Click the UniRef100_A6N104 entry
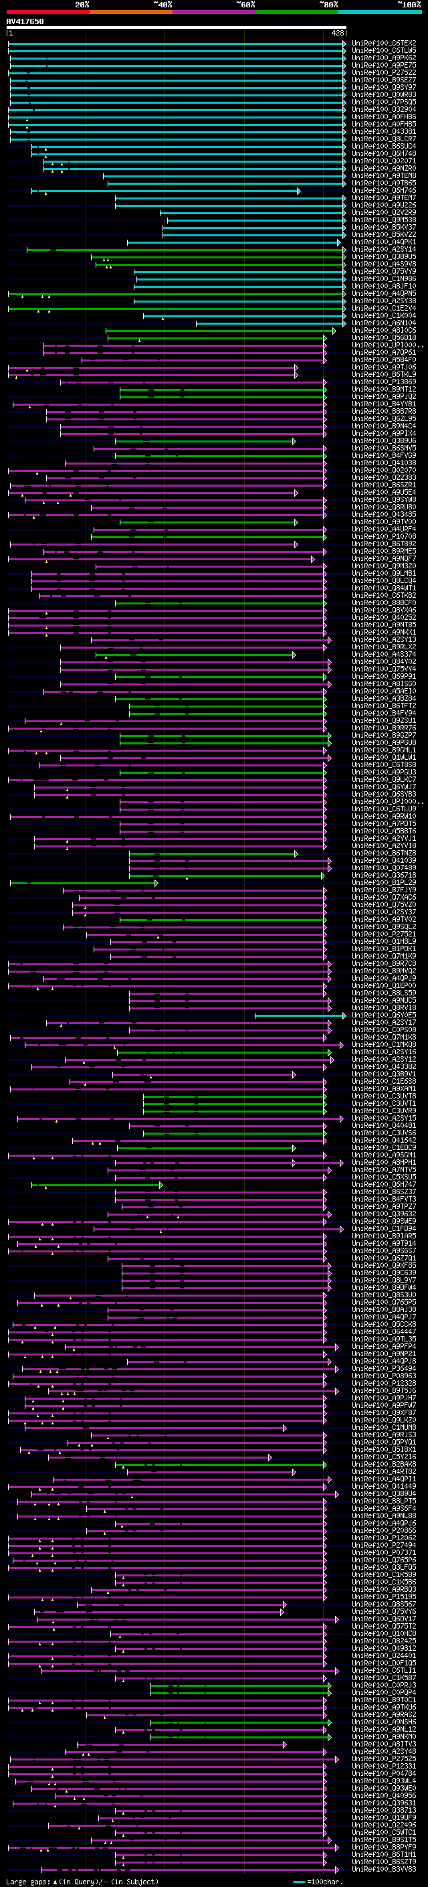 (384, 323)
